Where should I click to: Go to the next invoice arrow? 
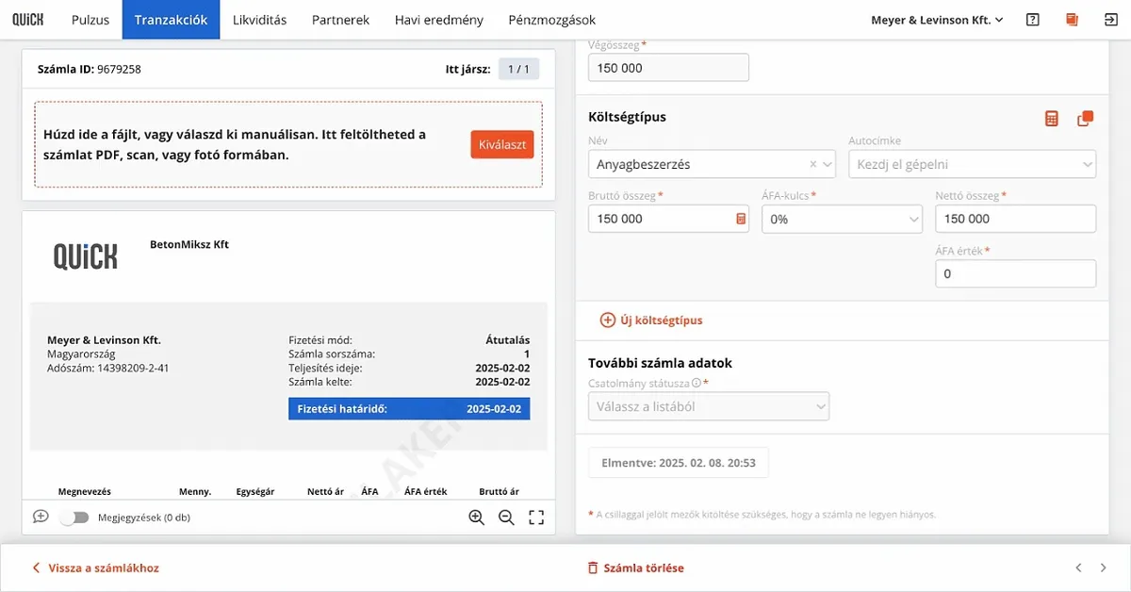tap(1104, 567)
